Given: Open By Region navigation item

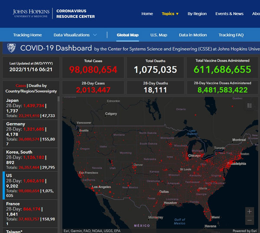Looking at the screenshot, I should coord(197,13).
